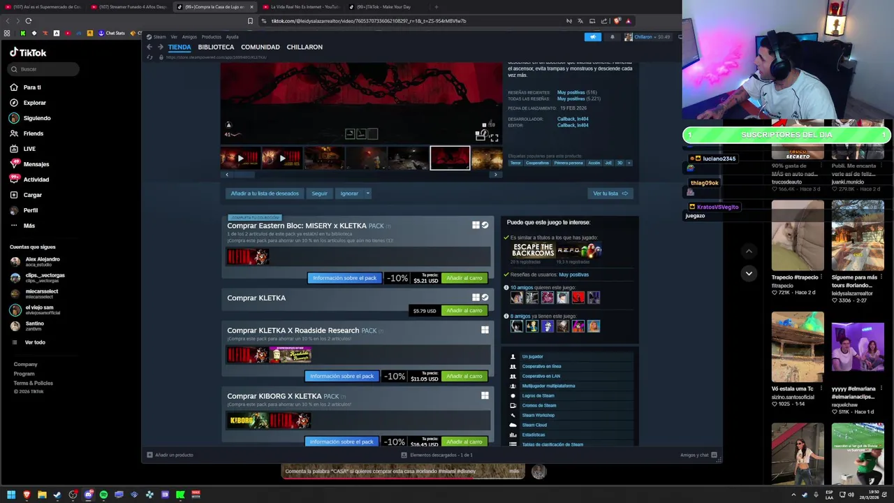Viewport: 894px width, 503px height.
Task: Go to next TikTok video with down chevron
Action: tap(749, 273)
